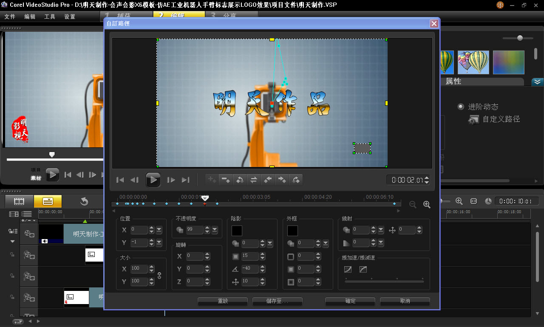This screenshot has height=327, width=544.
Task: Cancel with the 取消 button
Action: (x=405, y=301)
